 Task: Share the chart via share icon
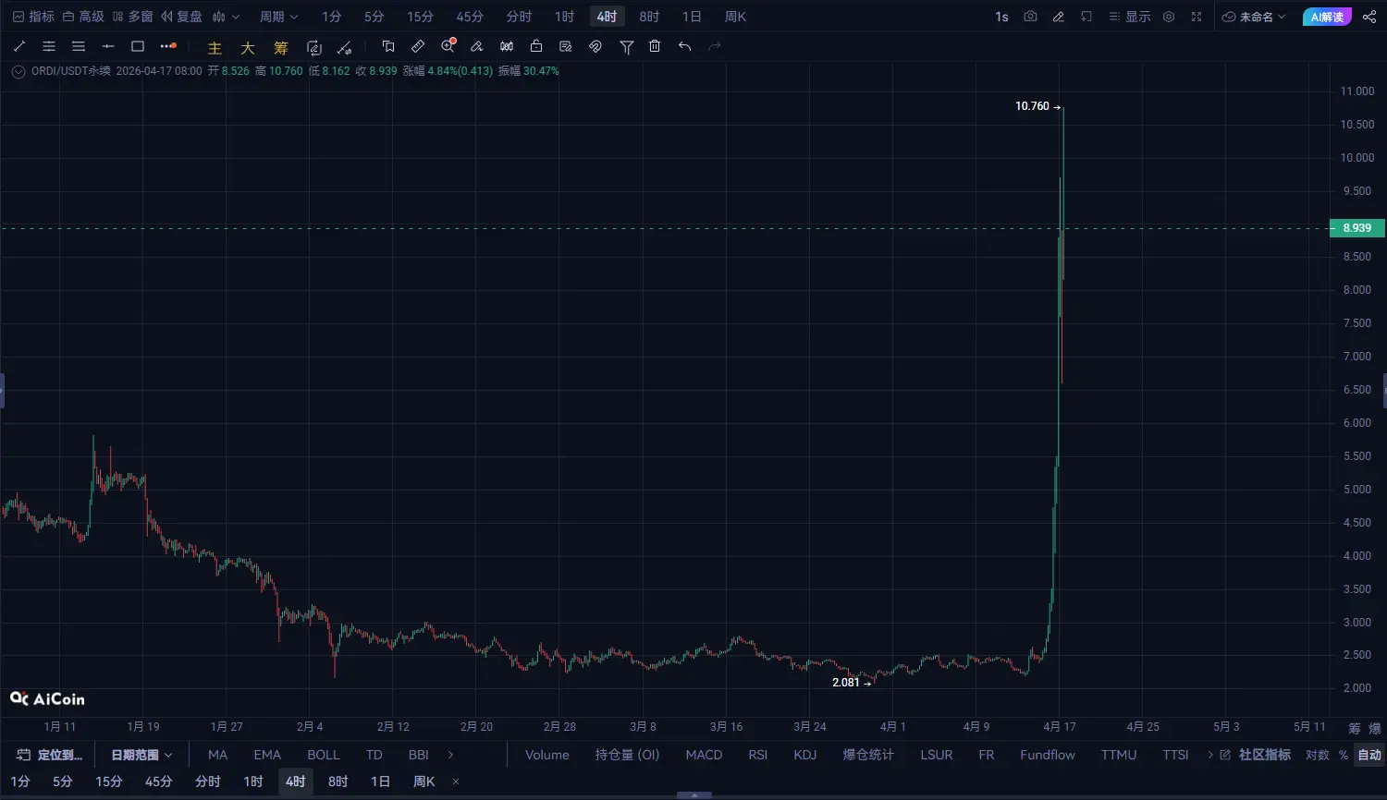click(x=1369, y=17)
